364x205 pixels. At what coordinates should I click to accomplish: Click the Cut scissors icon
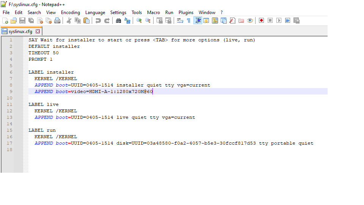coord(69,20)
